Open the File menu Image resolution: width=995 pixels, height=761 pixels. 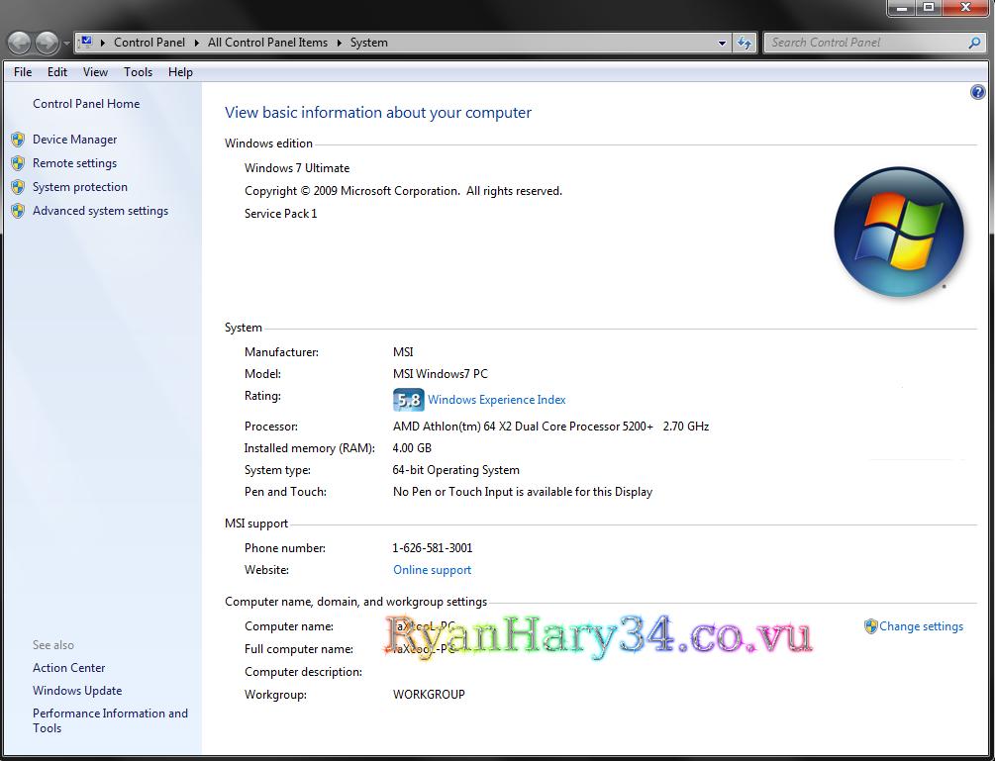tap(23, 72)
